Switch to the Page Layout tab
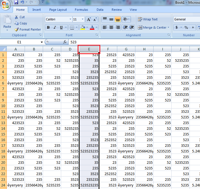This screenshot has width=200, height=189. 58,10
